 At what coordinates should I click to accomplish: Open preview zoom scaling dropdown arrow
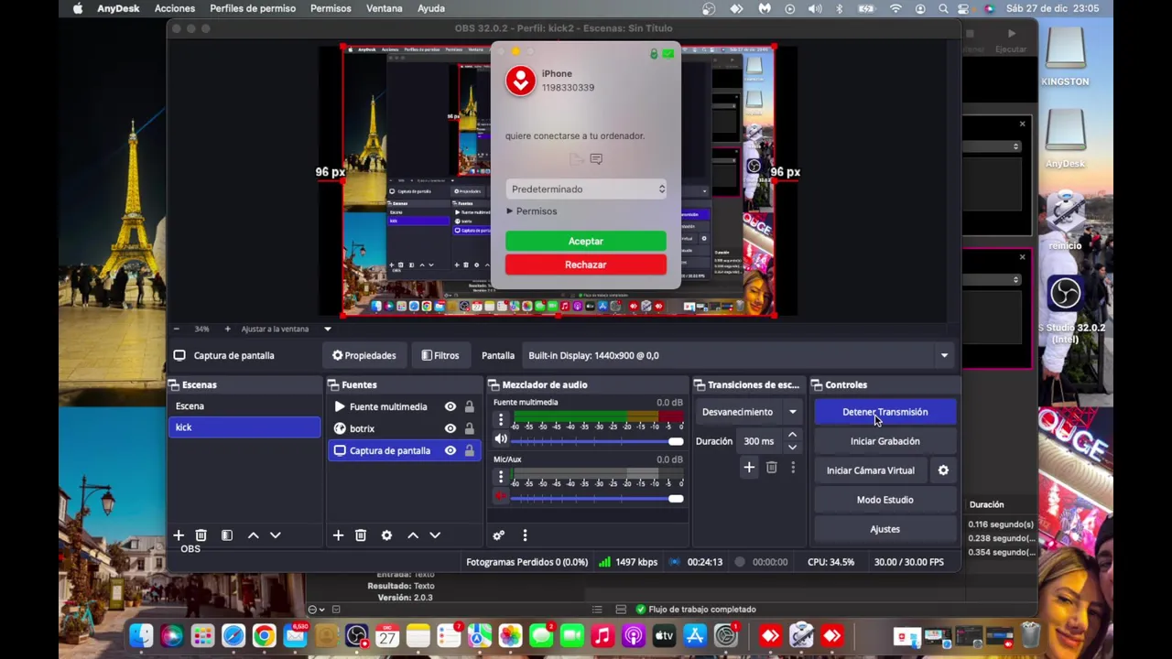327,329
